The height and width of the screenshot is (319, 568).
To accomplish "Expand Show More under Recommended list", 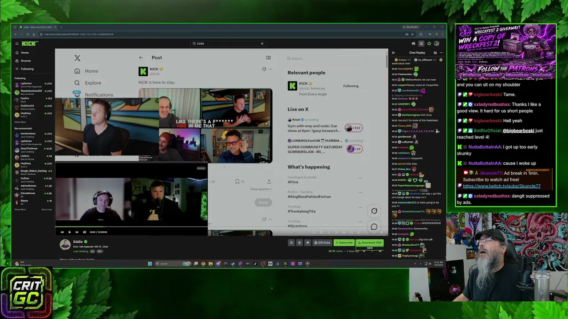I will click(20, 209).
